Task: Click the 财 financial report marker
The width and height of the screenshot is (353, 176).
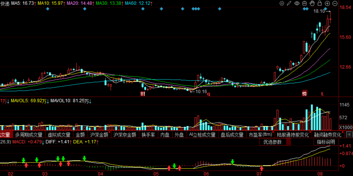Action: (143, 94)
